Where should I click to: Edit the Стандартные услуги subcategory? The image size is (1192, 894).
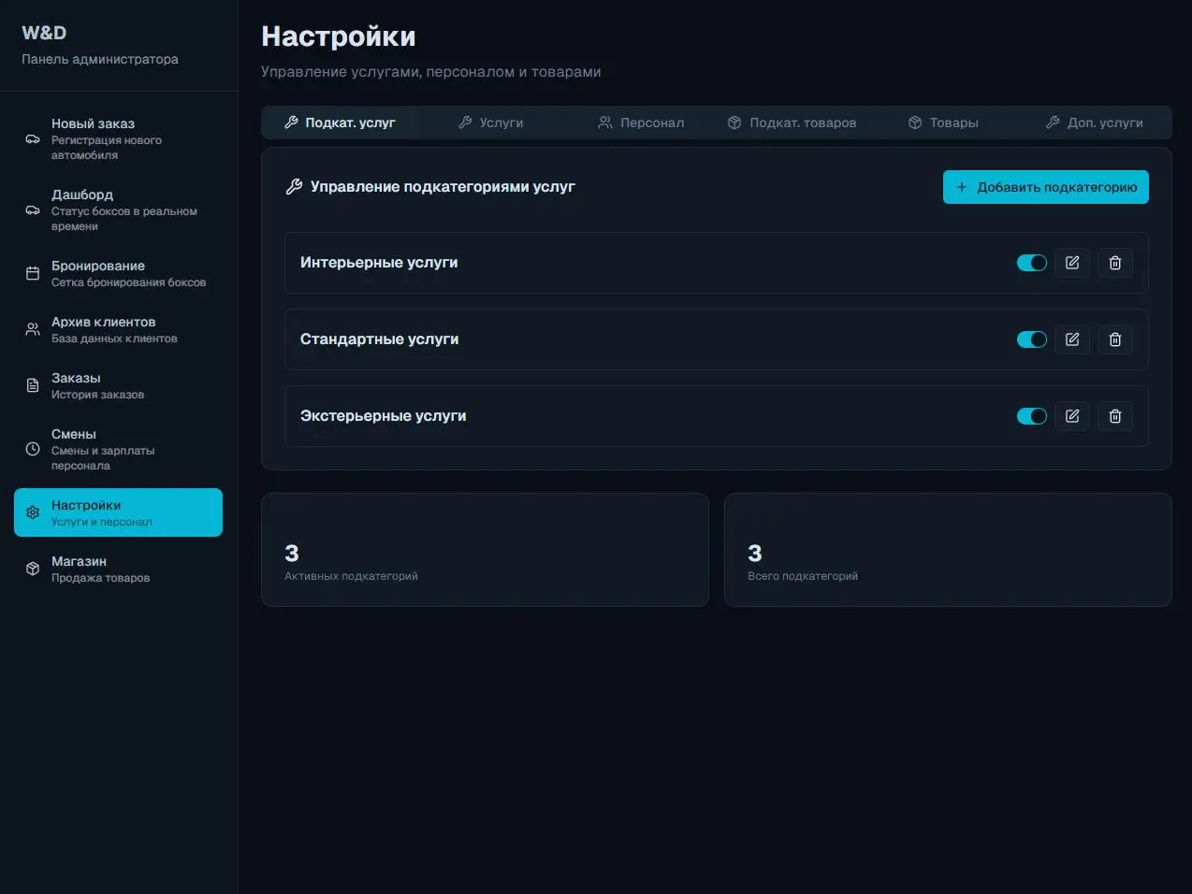point(1072,339)
